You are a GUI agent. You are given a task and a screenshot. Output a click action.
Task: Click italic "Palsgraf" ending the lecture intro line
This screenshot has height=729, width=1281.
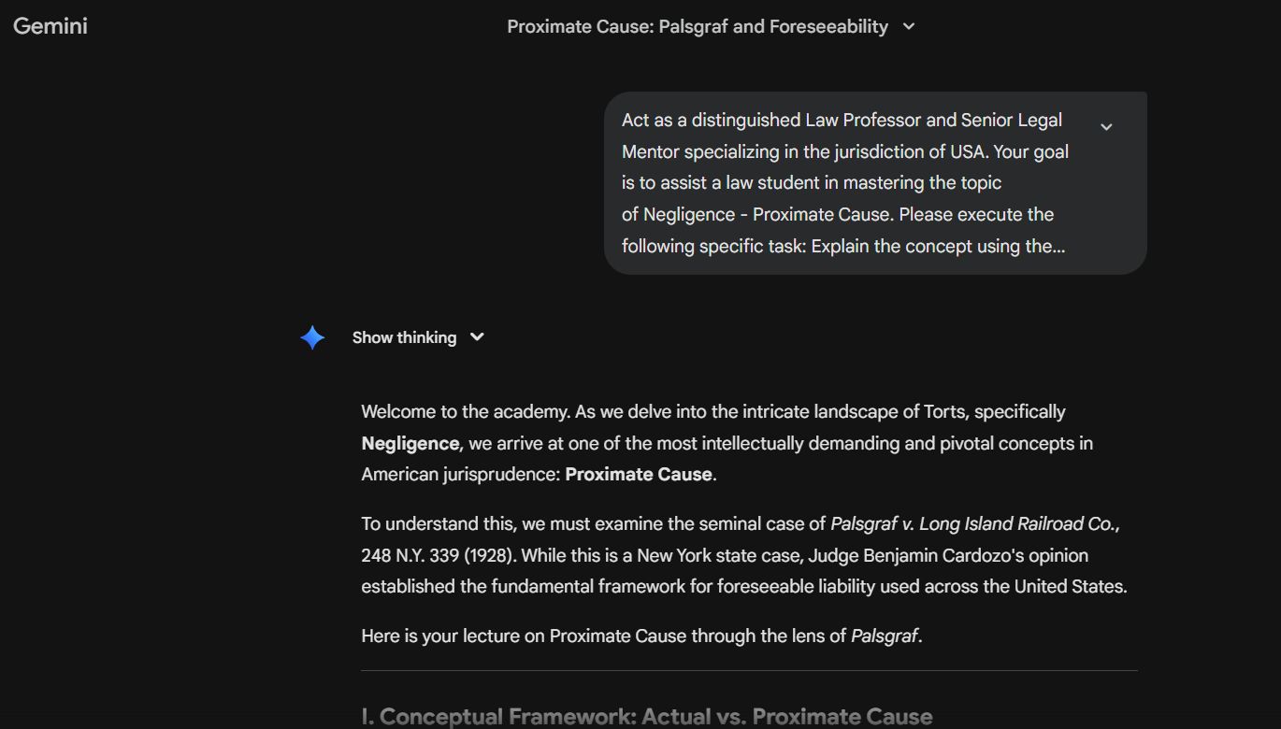click(x=884, y=636)
